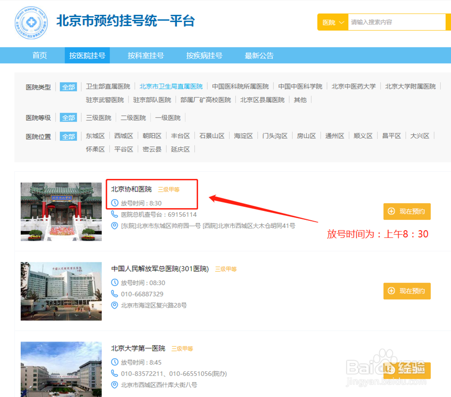
Task: Choose 三级医院 level filter
Action: [x=99, y=118]
